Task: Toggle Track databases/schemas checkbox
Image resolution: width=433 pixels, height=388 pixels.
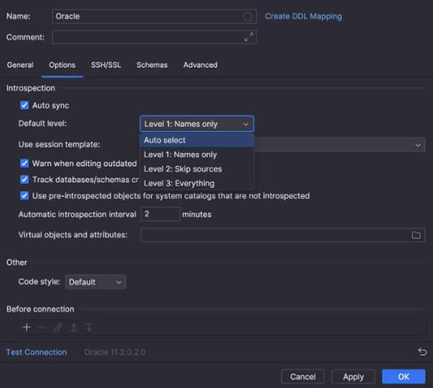Action: click(x=25, y=180)
